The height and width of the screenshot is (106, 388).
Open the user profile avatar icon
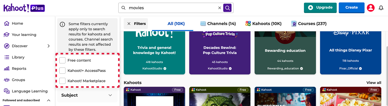pos(371,8)
